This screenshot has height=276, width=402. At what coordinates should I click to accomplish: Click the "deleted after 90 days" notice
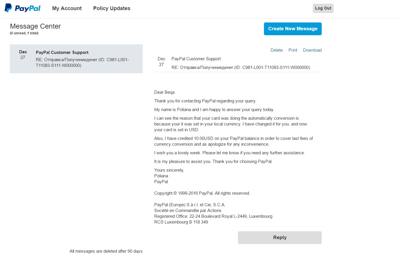pyautogui.click(x=106, y=251)
